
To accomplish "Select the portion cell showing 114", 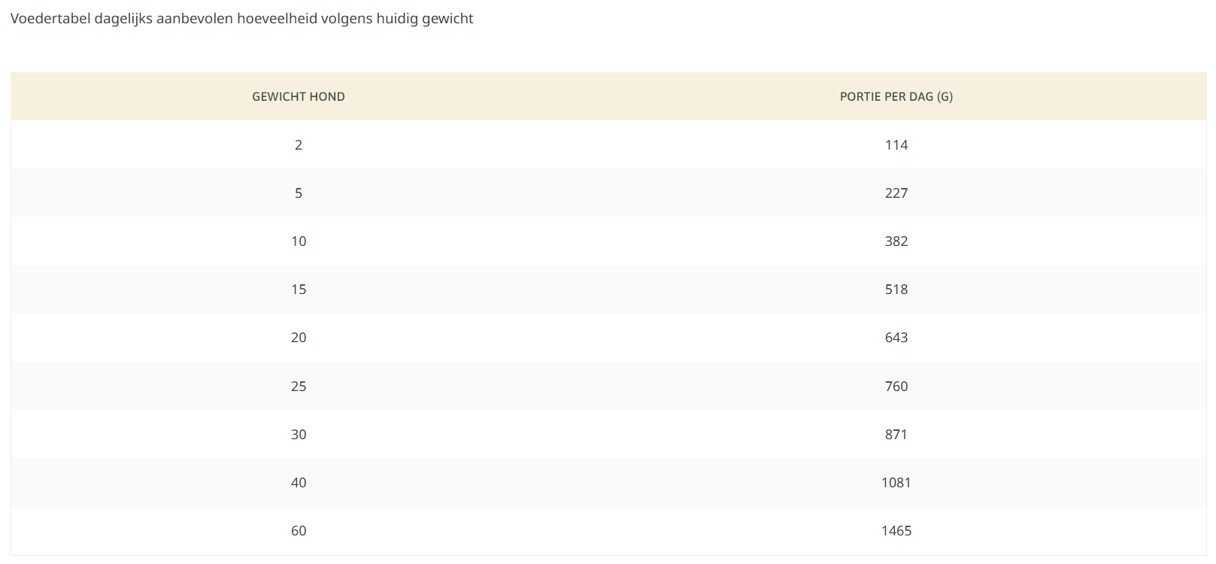I will [x=896, y=145].
